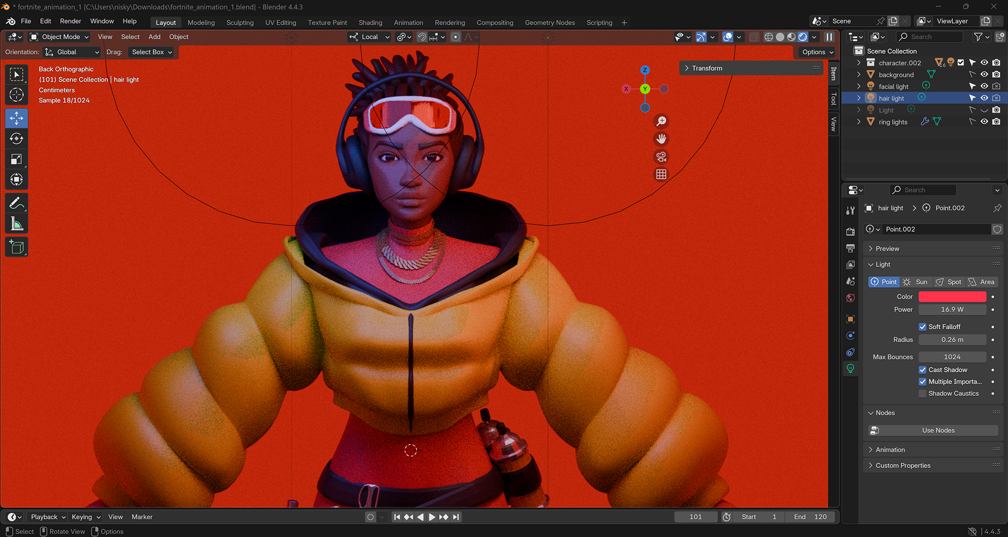Click the light Color swatch
Image resolution: width=1008 pixels, height=537 pixels.
click(952, 297)
